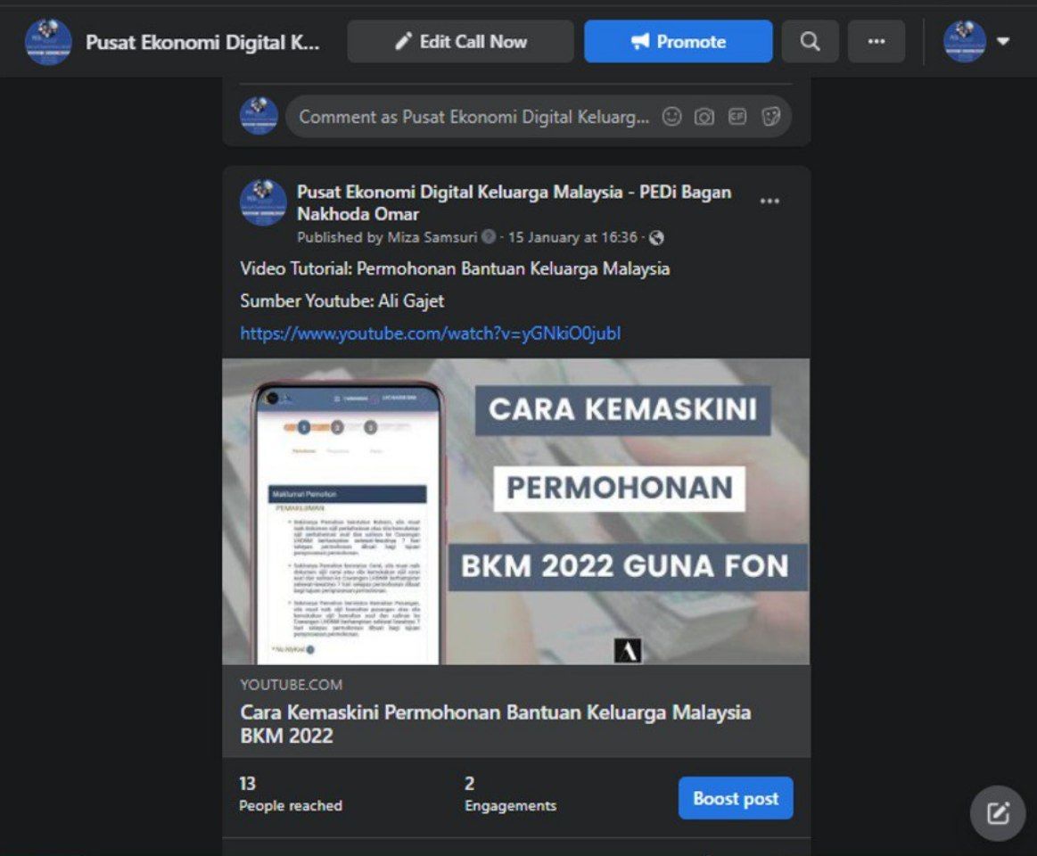1037x856 pixels.
Task: Click the Promote button
Action: pos(678,41)
